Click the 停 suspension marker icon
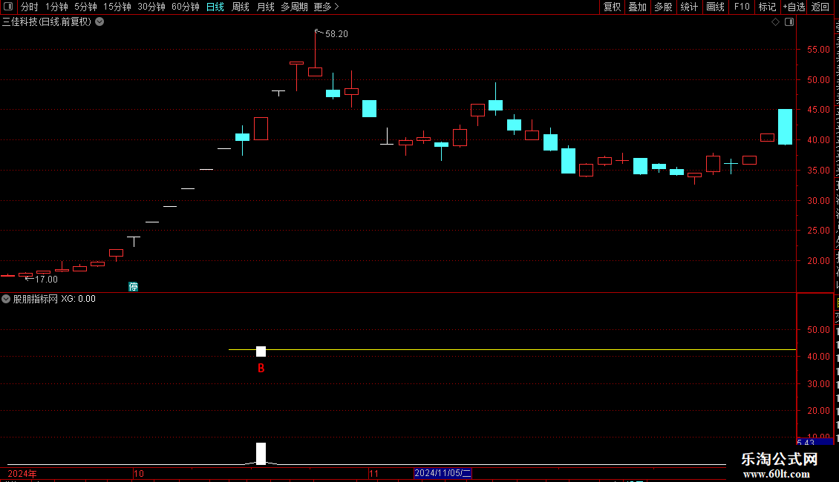The height and width of the screenshot is (482, 839). pyautogui.click(x=133, y=286)
